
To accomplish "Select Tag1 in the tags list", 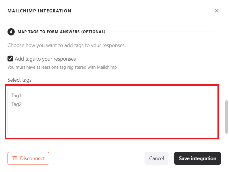I will pyautogui.click(x=16, y=96).
